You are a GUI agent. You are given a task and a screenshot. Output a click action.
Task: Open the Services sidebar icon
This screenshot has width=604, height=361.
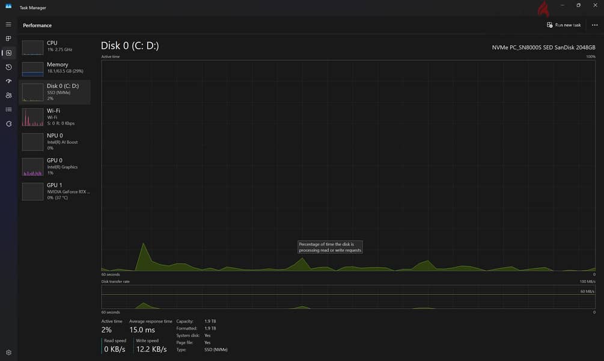coord(8,124)
